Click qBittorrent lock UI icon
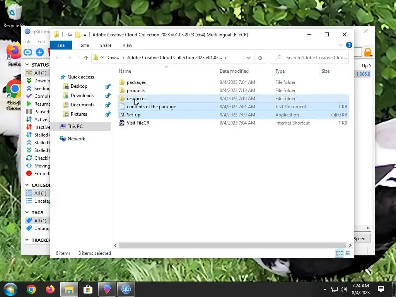Viewport: 396px width, 297px height. tap(368, 52)
